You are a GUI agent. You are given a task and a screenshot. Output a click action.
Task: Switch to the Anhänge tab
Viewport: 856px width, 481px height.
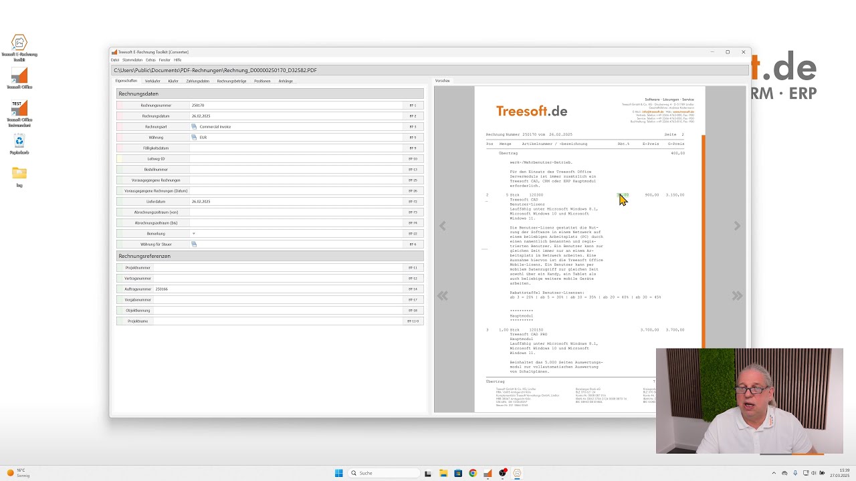click(286, 81)
